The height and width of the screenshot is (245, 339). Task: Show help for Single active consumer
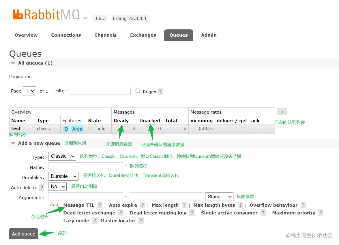point(263,213)
